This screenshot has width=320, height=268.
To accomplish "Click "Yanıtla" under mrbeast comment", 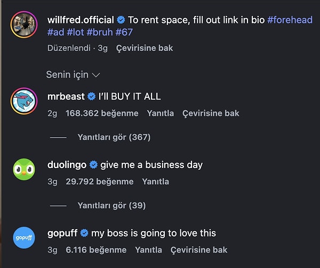I will [x=160, y=113].
